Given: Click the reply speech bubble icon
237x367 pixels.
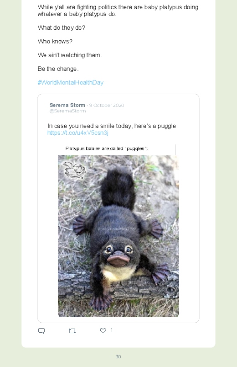Looking at the screenshot, I should 41,331.
